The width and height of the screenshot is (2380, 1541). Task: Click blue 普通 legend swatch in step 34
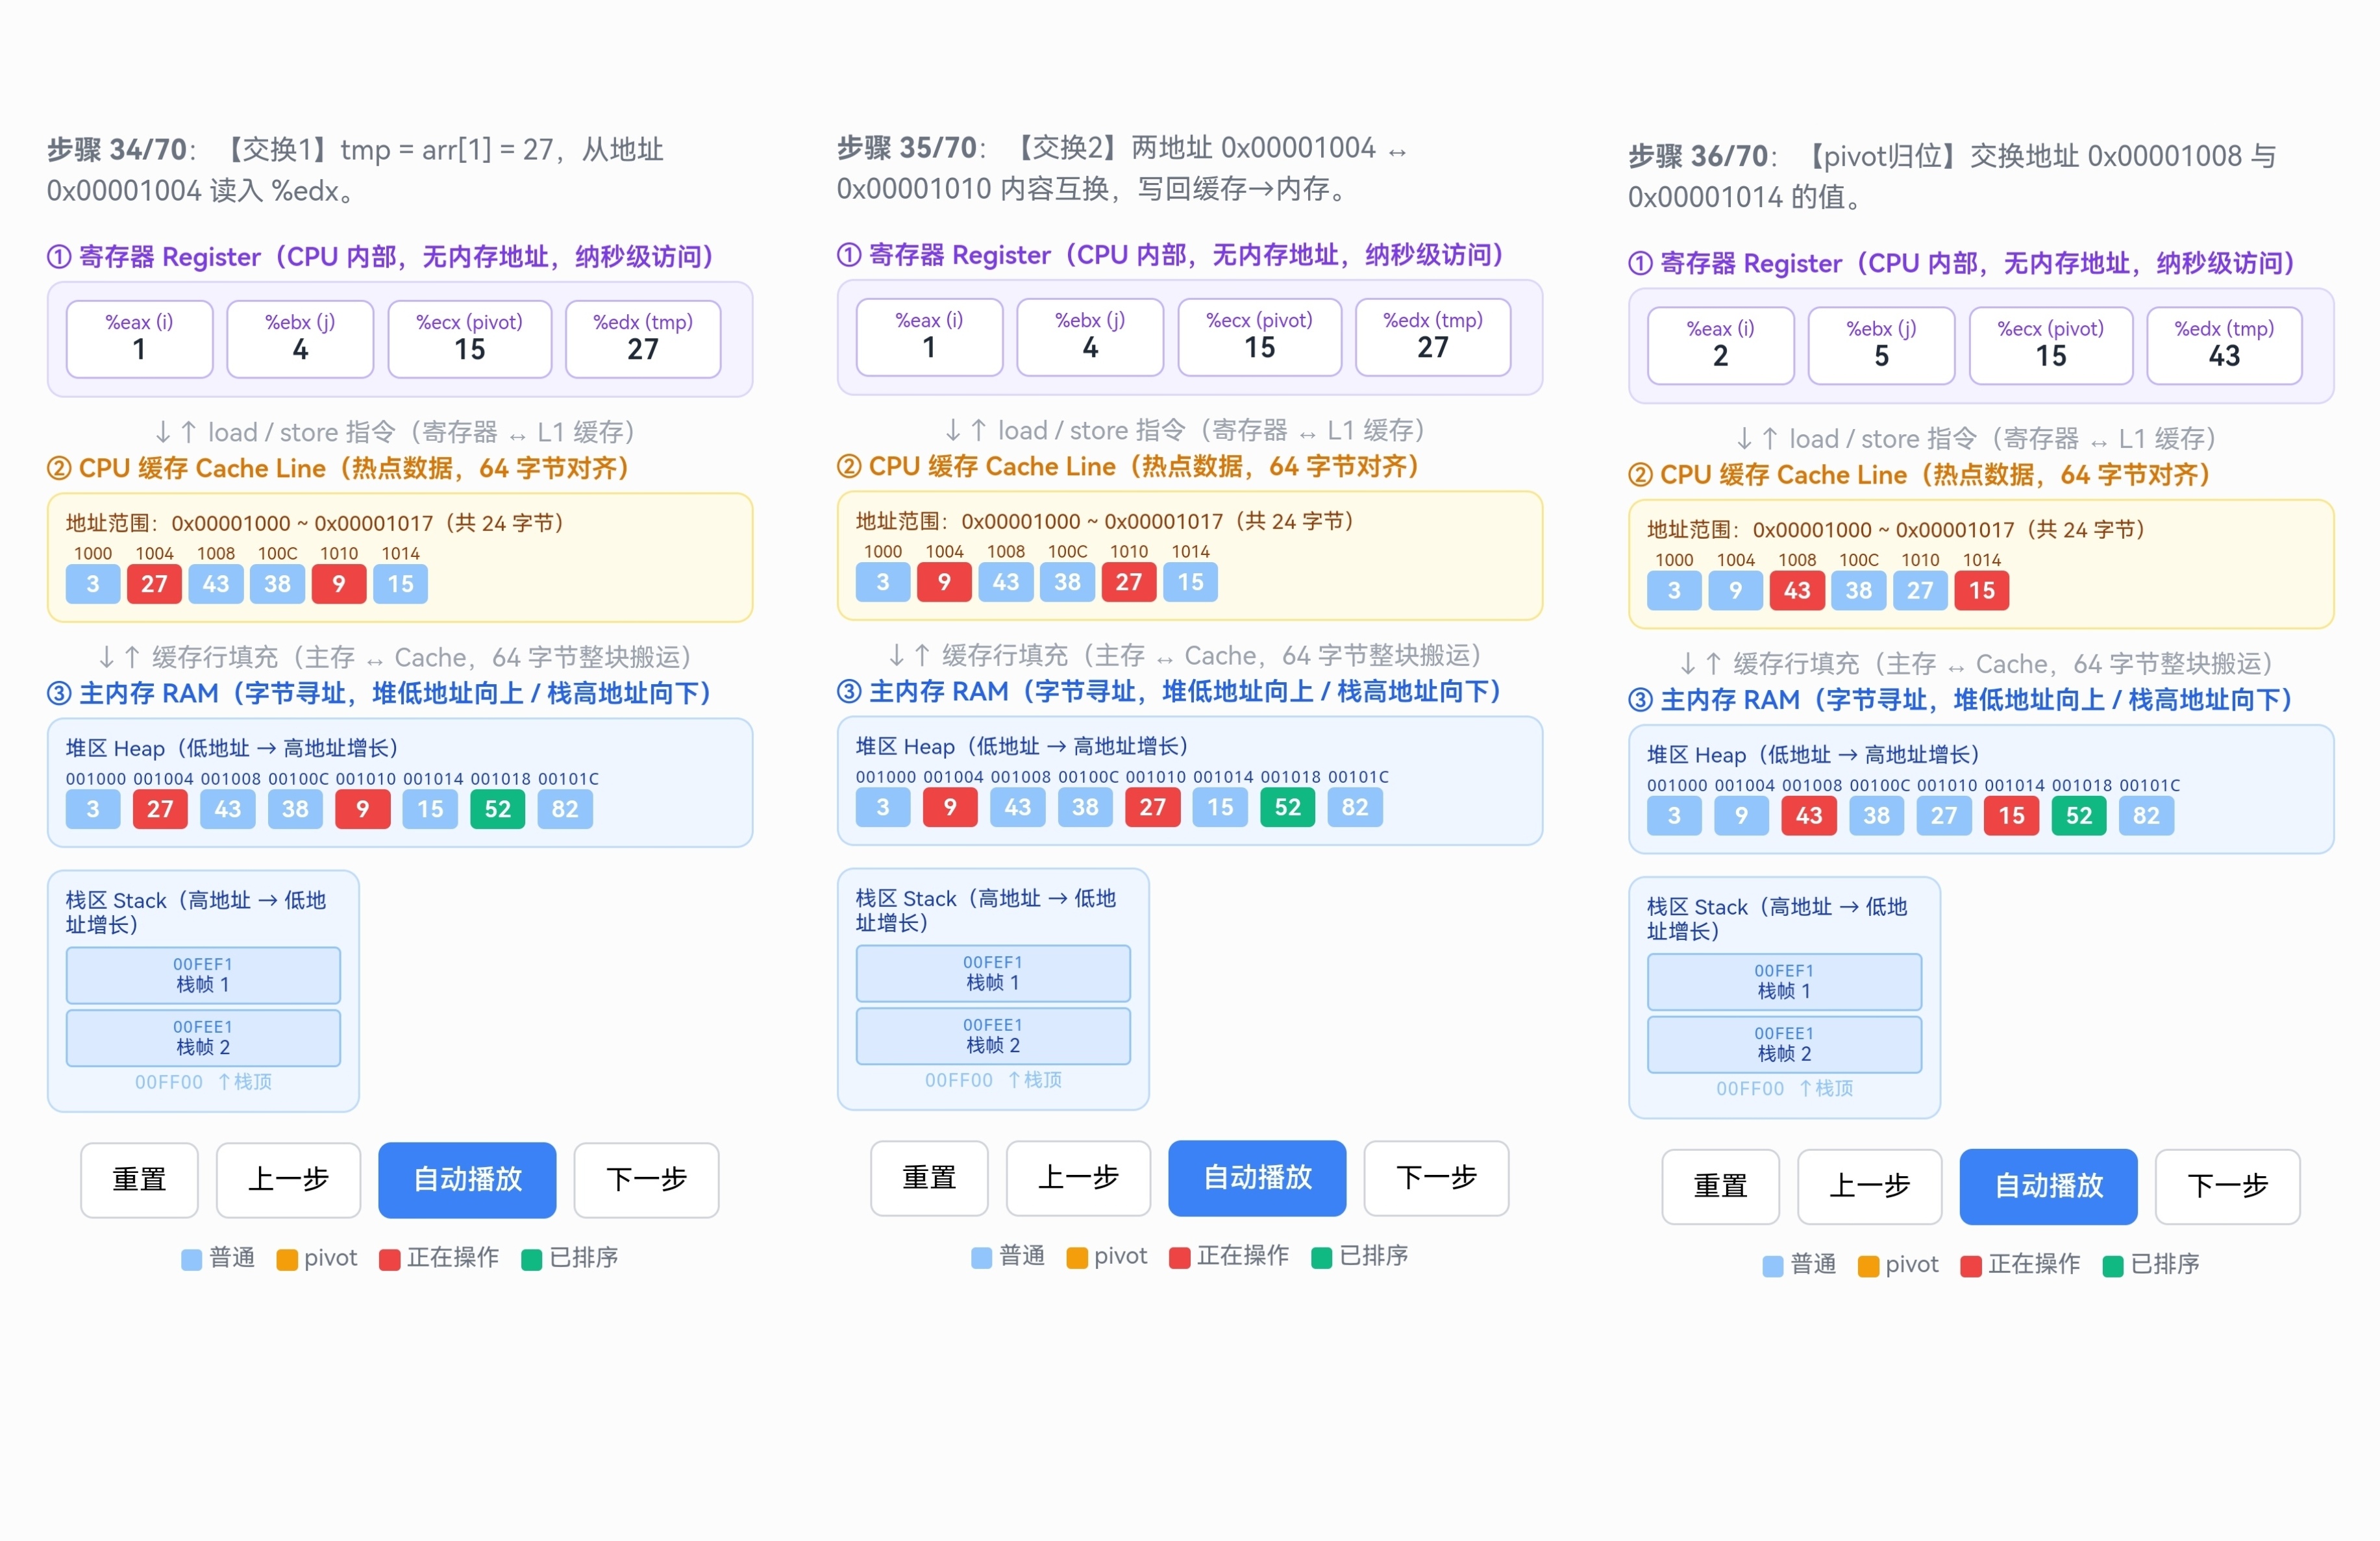pyautogui.click(x=191, y=1259)
